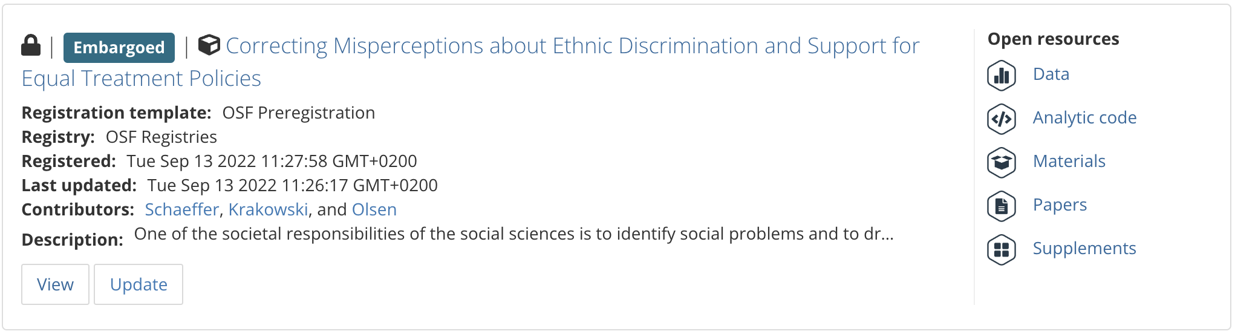Click the Materials box icon
1235x334 pixels.
[x=1002, y=163]
